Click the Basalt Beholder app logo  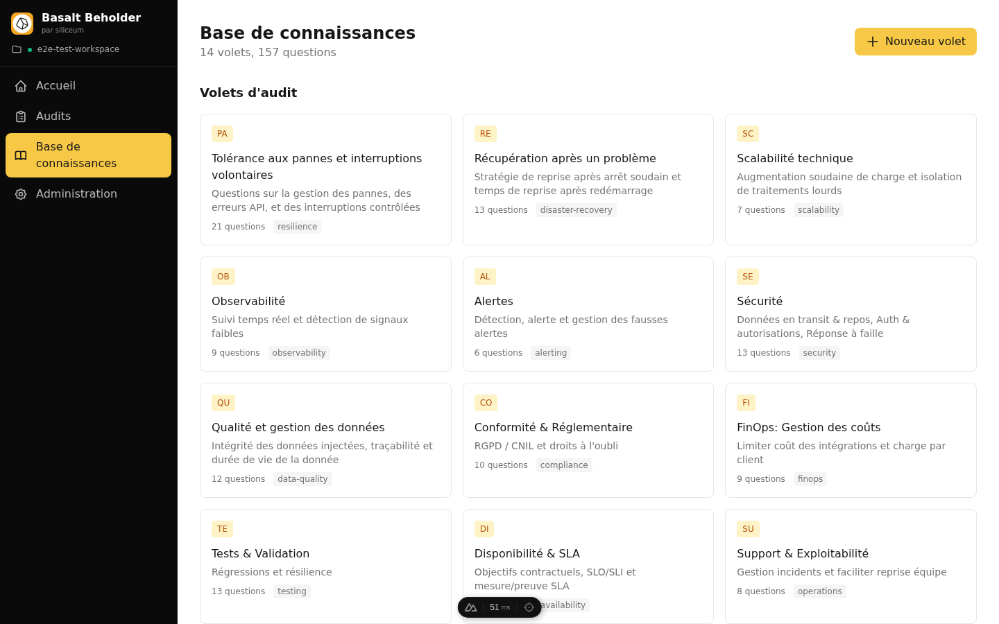point(22,23)
